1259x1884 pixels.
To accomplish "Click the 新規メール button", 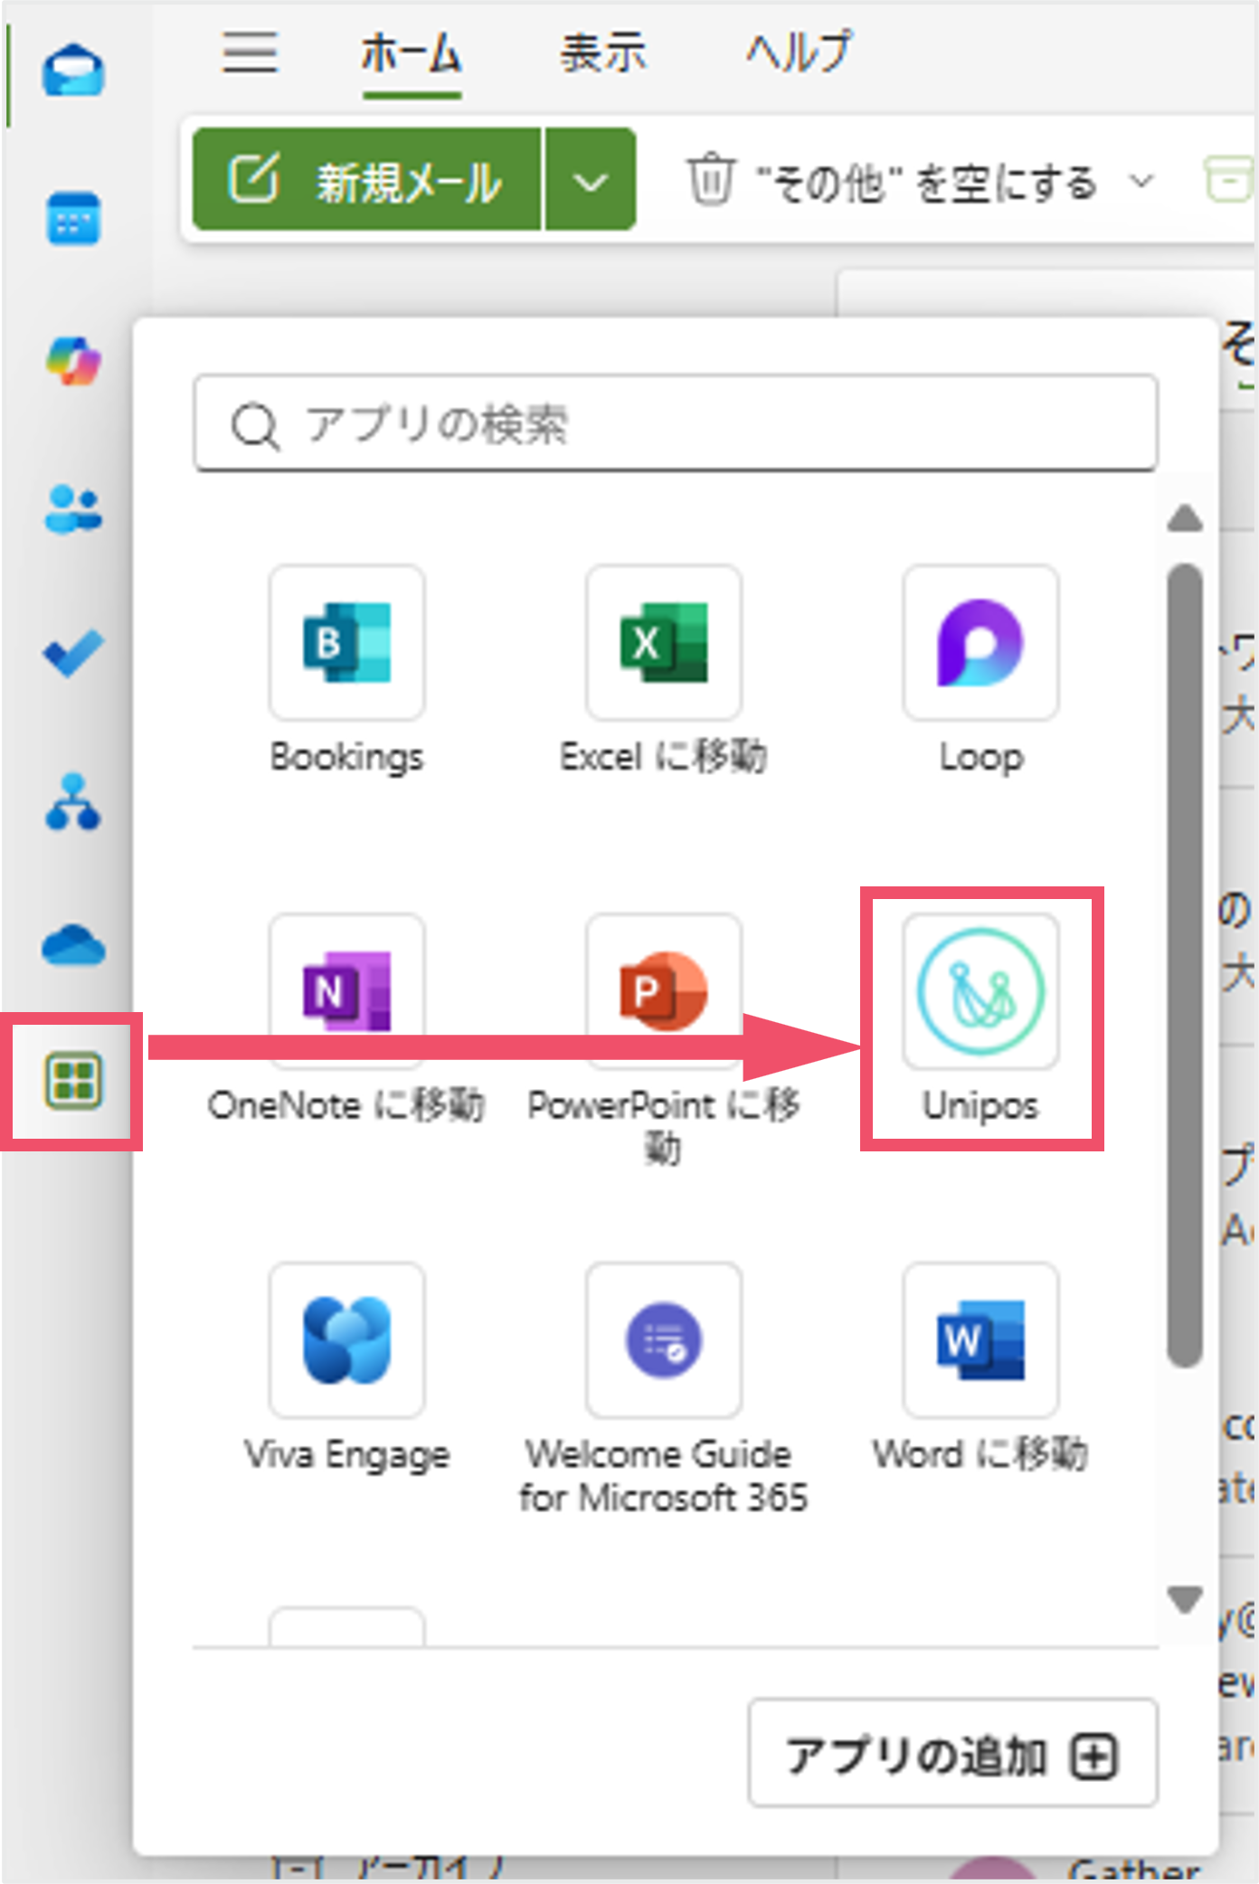I will point(366,179).
